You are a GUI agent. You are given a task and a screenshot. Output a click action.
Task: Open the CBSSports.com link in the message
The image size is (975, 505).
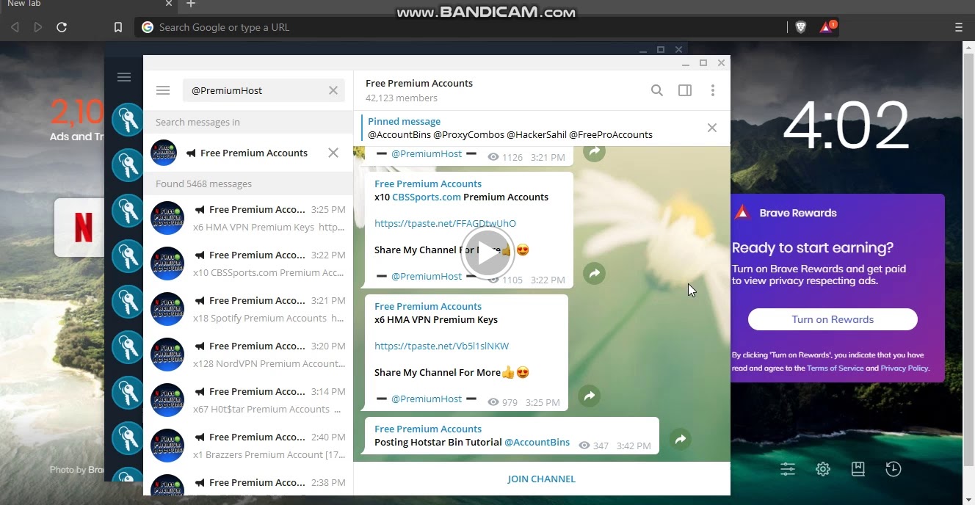pyautogui.click(x=427, y=197)
